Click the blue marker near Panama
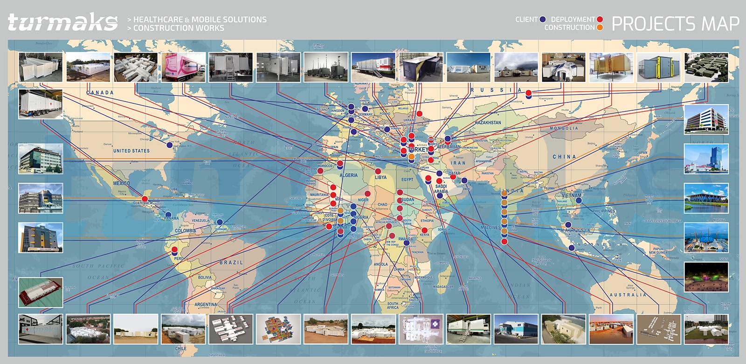Image resolution: width=746 pixels, height=364 pixels. pyautogui.click(x=169, y=215)
